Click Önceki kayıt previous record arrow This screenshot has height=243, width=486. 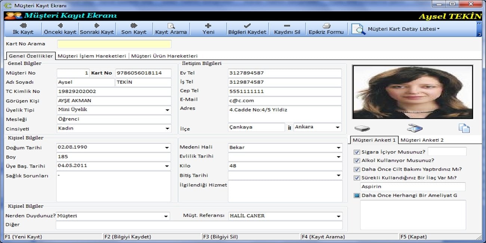(60, 28)
